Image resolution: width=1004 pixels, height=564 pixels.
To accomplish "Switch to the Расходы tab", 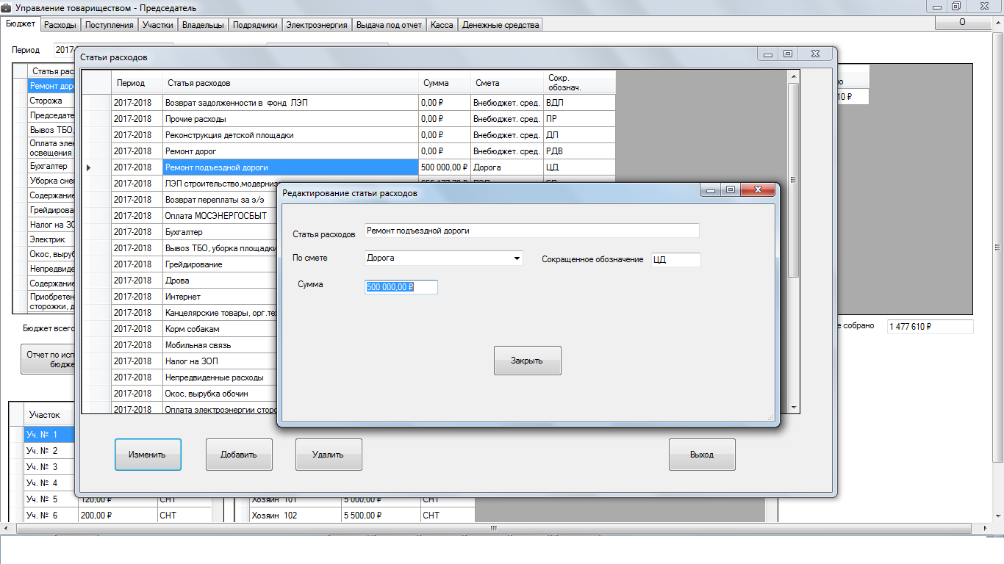I will (60, 25).
